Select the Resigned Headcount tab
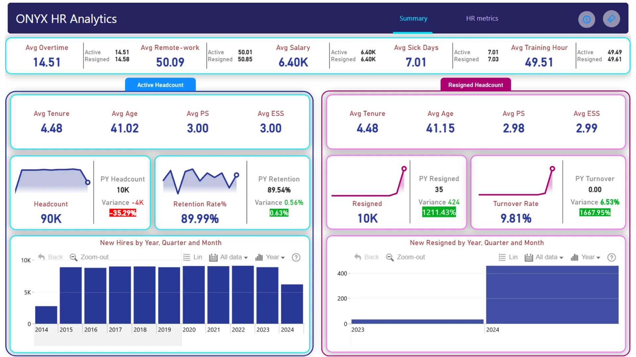Screen dimensions: 636x357 [476, 85]
